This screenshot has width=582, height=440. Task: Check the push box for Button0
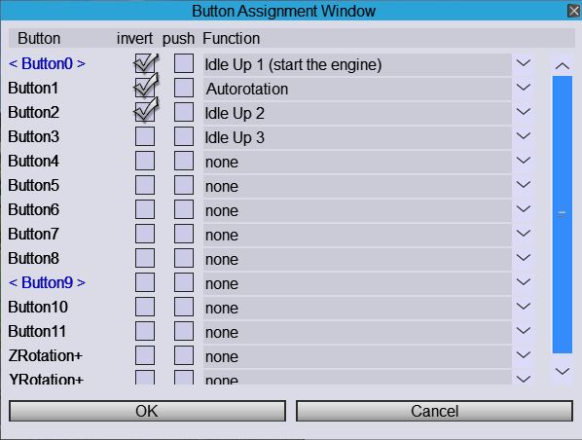coord(184,63)
